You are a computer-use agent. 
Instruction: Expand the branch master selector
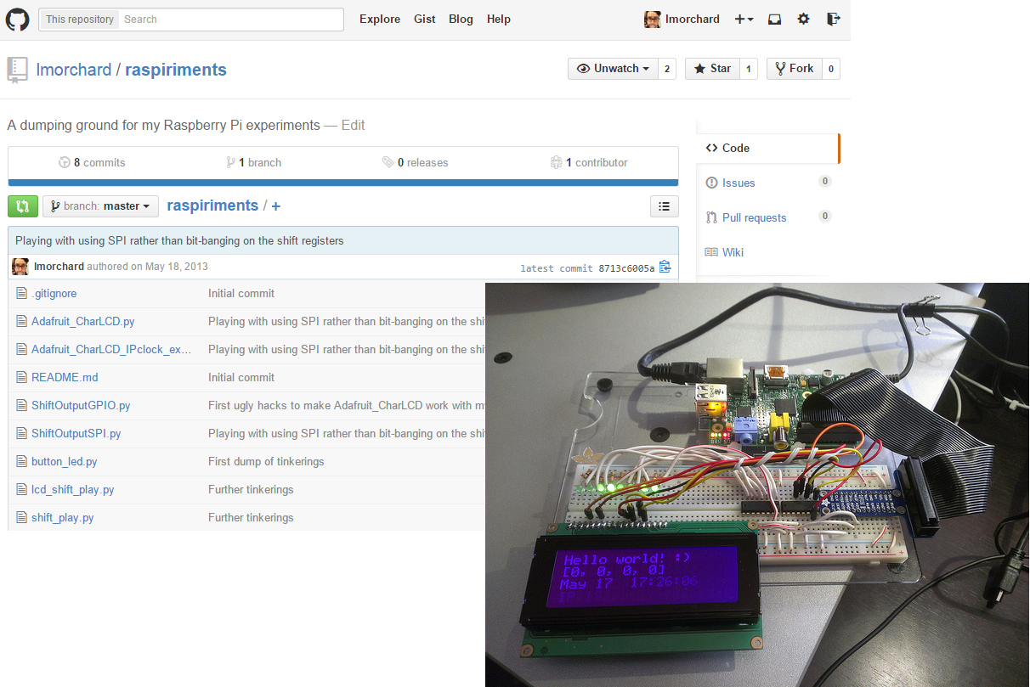point(100,206)
